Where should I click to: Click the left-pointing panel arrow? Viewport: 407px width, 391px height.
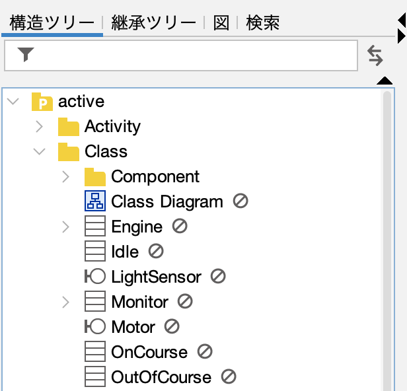402,20
